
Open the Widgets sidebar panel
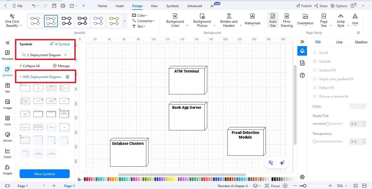[7, 169]
